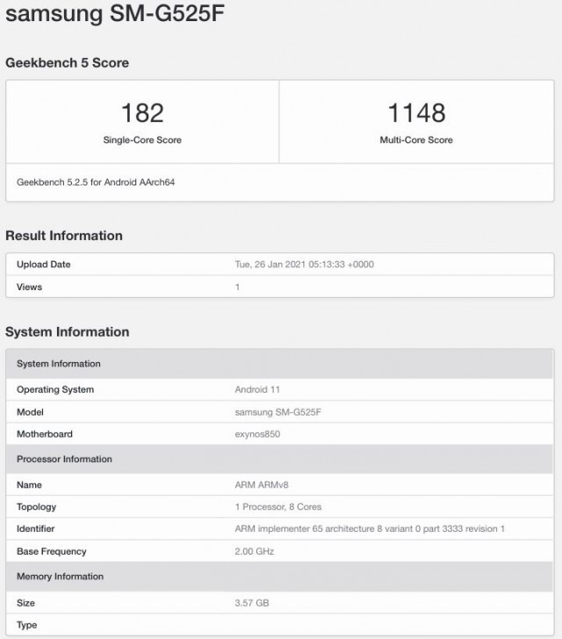Click the System Information section heading
562x639 pixels.
pyautogui.click(x=67, y=332)
